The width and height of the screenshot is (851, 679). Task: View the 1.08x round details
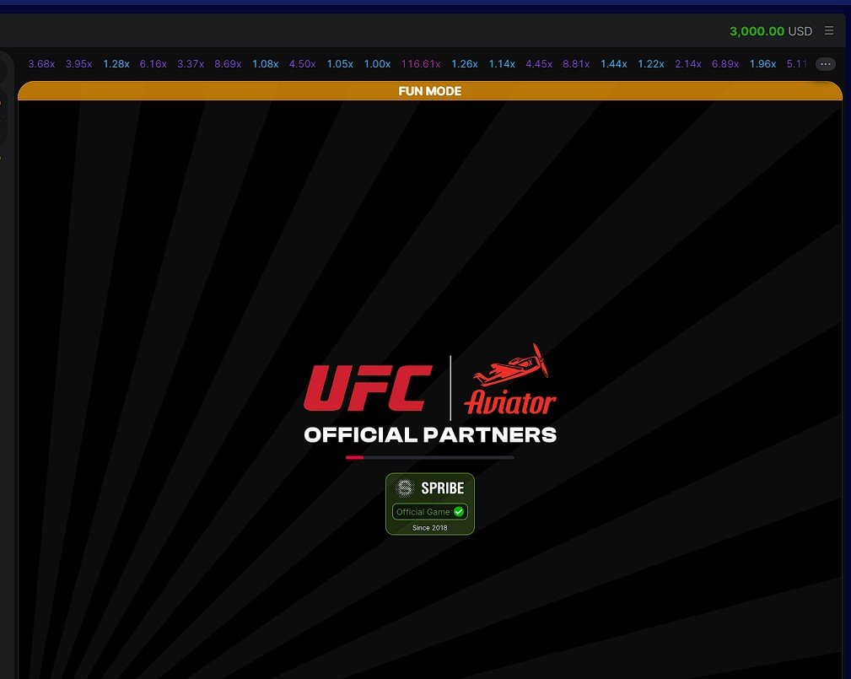pyautogui.click(x=266, y=64)
